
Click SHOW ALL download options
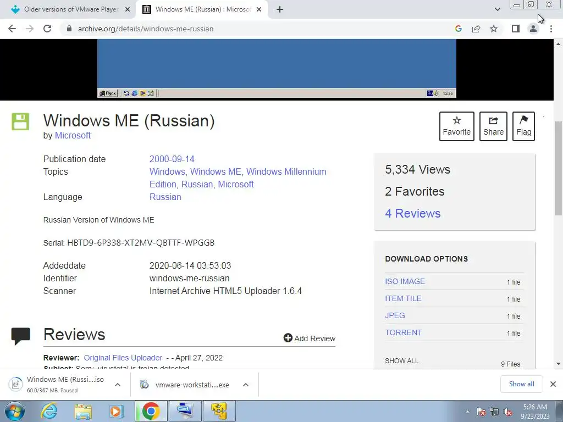click(x=402, y=361)
